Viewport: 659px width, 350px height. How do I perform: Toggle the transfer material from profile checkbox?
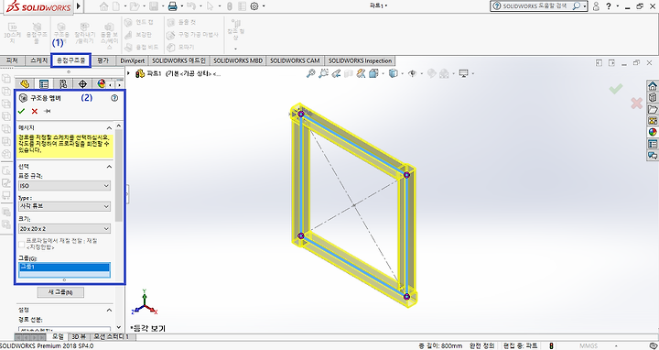21,244
